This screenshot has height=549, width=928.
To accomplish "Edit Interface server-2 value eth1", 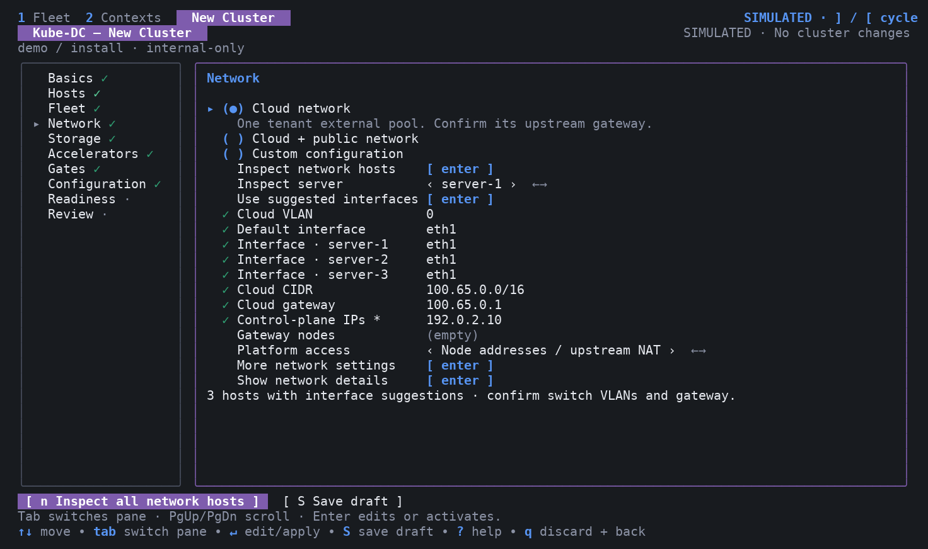I will 441,259.
